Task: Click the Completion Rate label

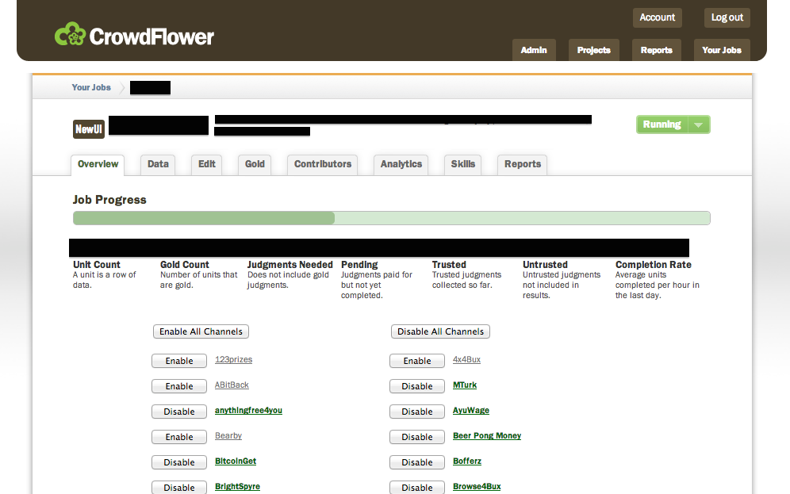Action: pyautogui.click(x=653, y=265)
